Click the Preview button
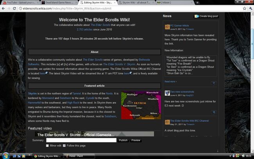The image size is (254, 159). coord(136,140)
